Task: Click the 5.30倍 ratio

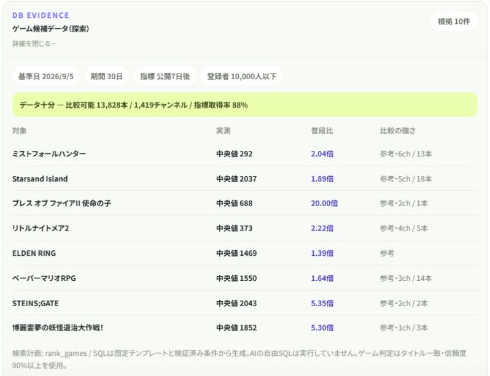Action: [322, 328]
